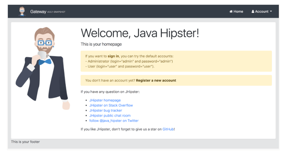Click the v0.0.1-SNAPSHOT version label

pyautogui.click(x=56, y=12)
